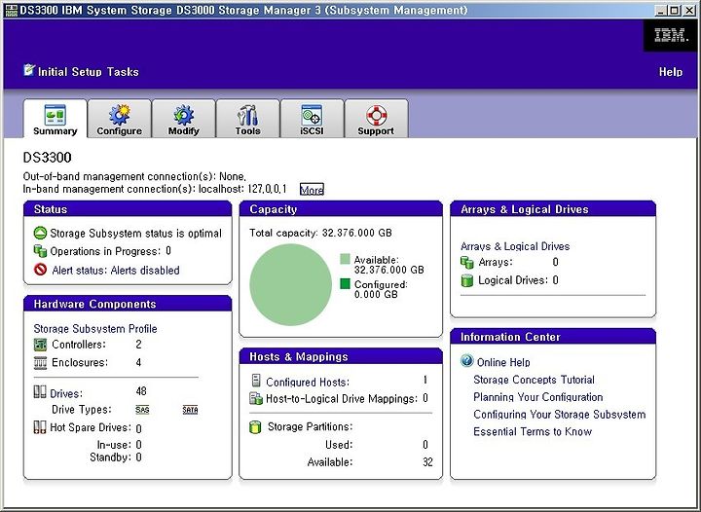Click the Configured Hosts server icon
The image size is (701, 512).
(x=256, y=381)
